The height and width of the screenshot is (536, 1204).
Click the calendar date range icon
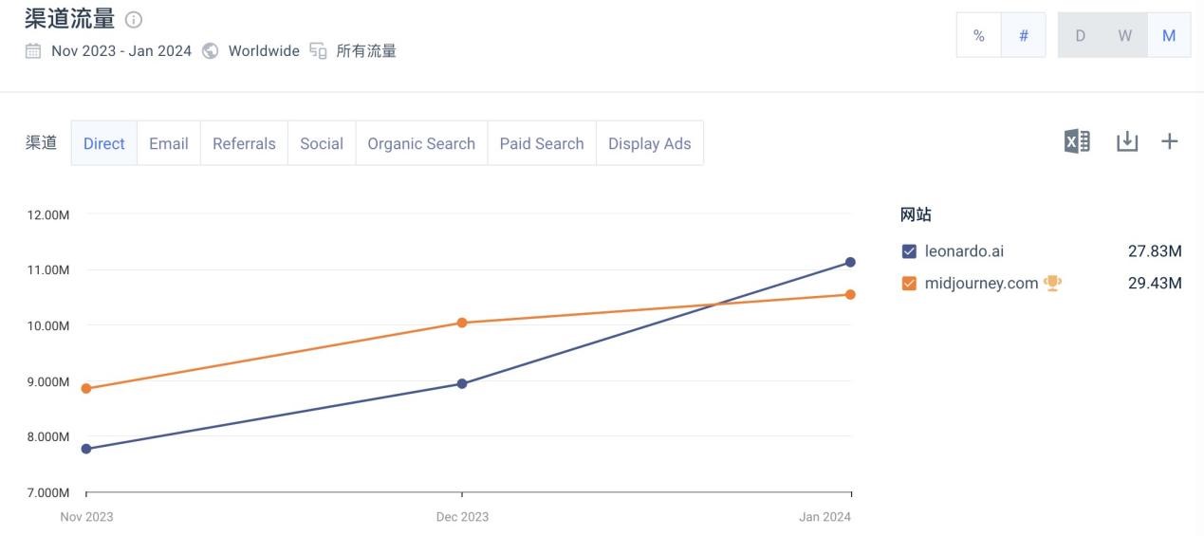click(x=33, y=51)
